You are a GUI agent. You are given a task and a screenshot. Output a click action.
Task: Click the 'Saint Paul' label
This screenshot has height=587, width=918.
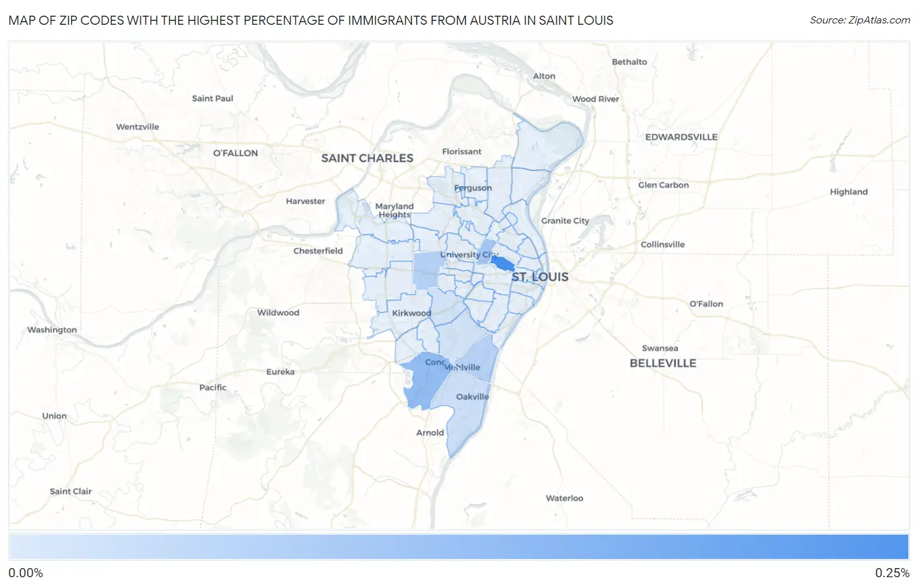212,99
